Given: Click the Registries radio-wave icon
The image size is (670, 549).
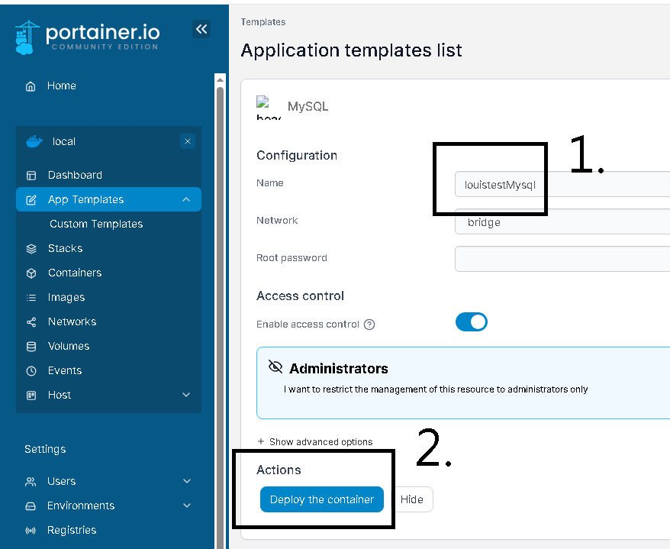Looking at the screenshot, I should click(x=31, y=530).
